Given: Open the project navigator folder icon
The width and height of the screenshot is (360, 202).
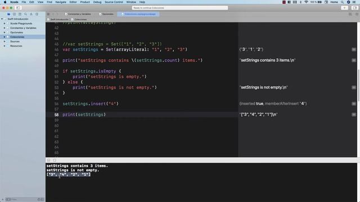Looking at the screenshot, I should click(x=8, y=14).
